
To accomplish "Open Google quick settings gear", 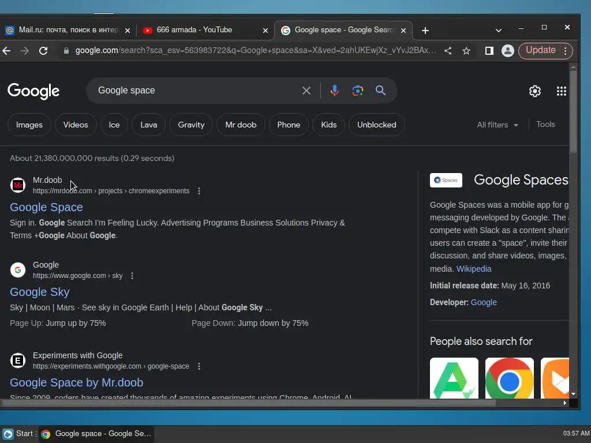I will coord(535,91).
